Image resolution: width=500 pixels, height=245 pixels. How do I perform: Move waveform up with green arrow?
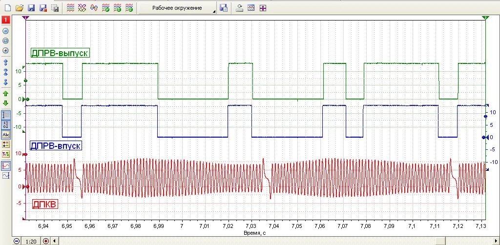pos(5,94)
